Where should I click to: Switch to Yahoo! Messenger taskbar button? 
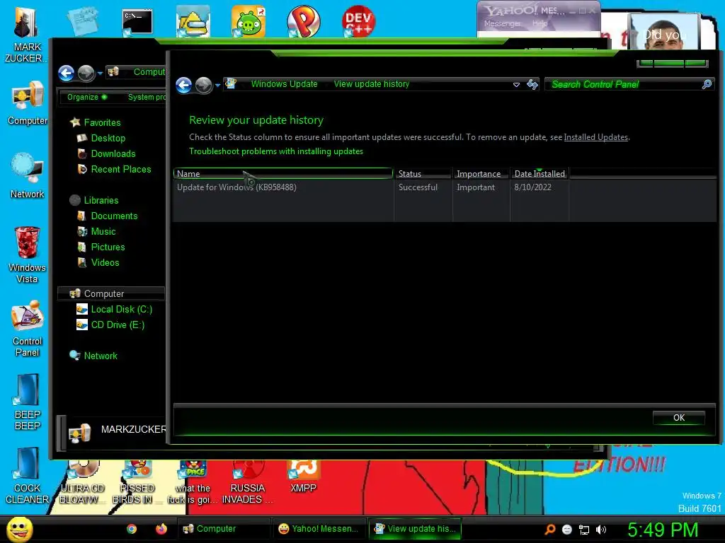(x=319, y=529)
